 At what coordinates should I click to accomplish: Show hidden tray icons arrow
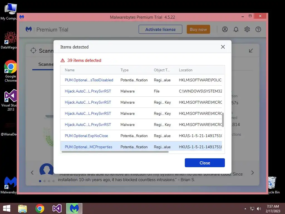pyautogui.click(x=245, y=209)
